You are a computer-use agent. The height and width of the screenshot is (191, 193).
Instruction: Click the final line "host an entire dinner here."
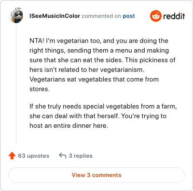(x=69, y=125)
